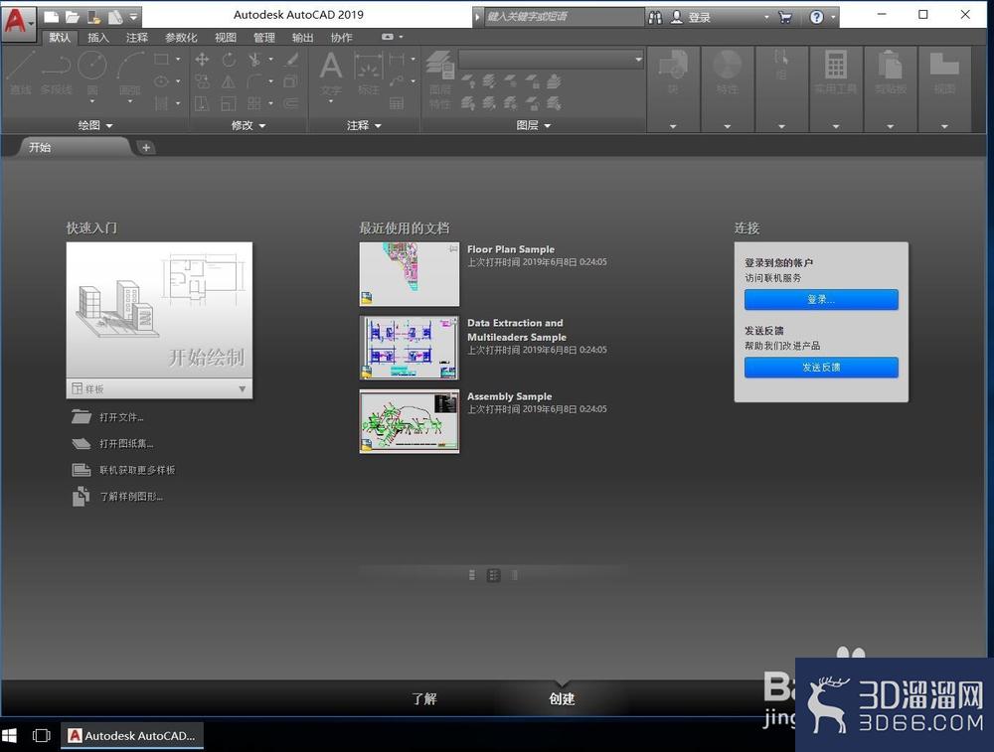Select the Mirror tool in Modify panel
Viewport: 994px width, 752px height.
coord(229,81)
